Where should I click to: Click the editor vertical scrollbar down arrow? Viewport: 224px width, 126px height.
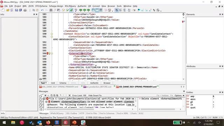[x=183, y=79]
